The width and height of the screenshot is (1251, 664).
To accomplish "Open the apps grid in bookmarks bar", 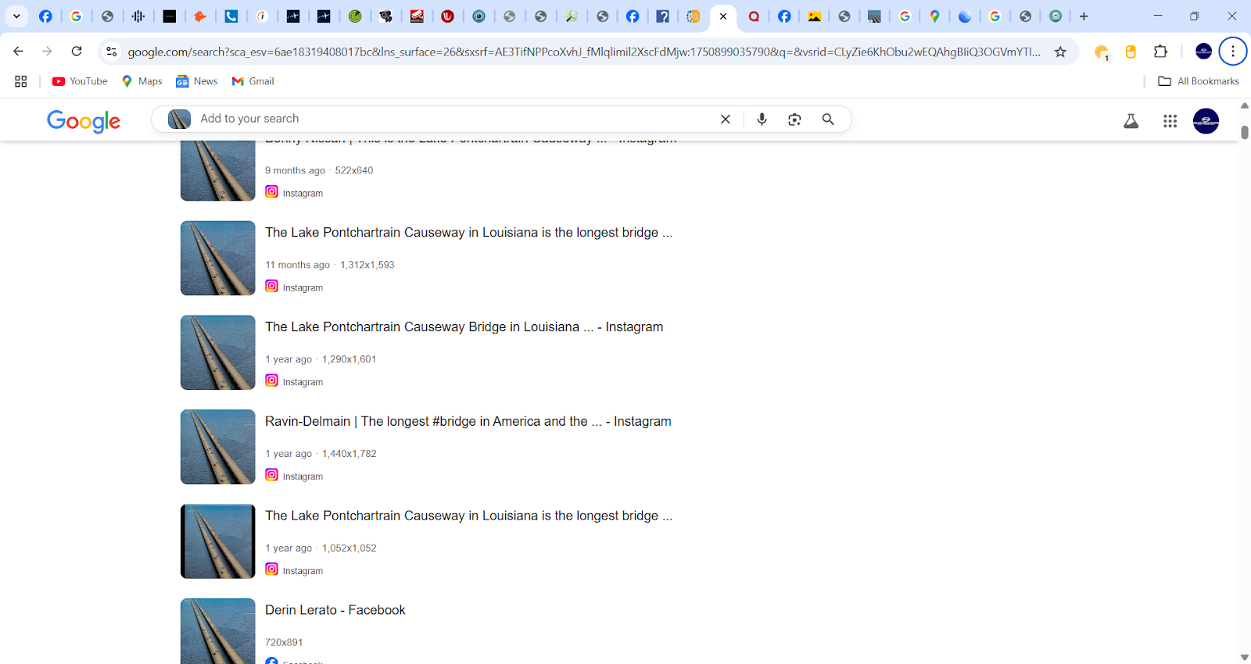I will [x=21, y=81].
